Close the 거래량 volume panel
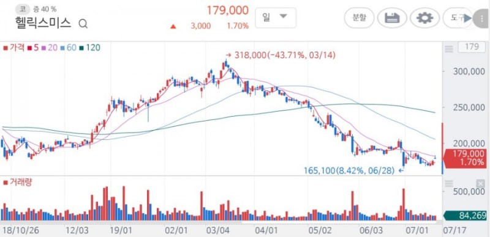The height and width of the screenshot is (237, 490). (480, 184)
